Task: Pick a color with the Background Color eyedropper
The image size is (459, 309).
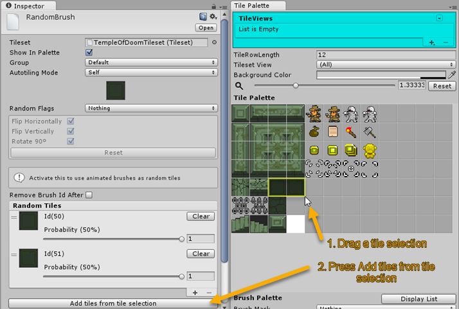Action: pos(452,75)
